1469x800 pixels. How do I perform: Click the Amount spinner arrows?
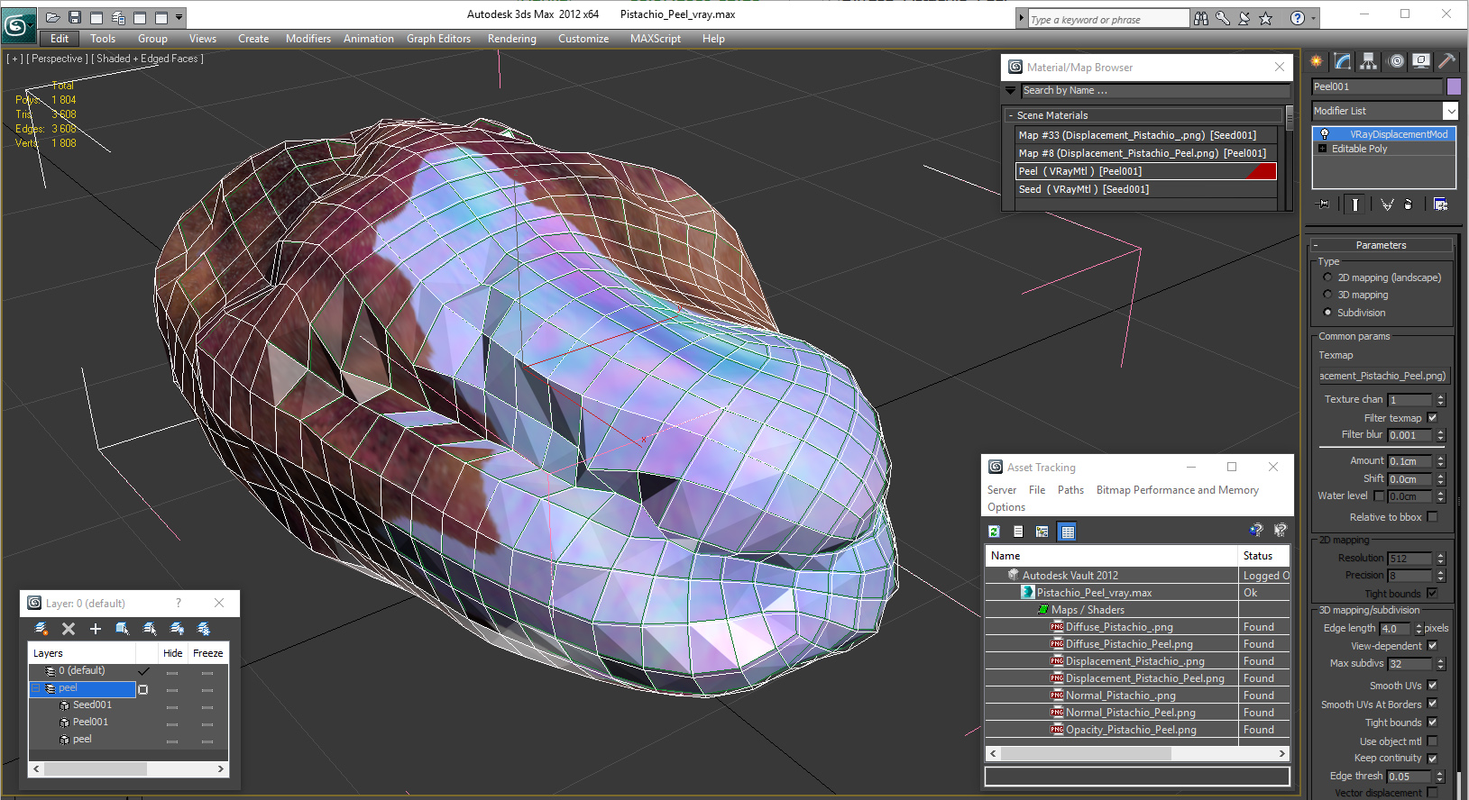point(1441,461)
